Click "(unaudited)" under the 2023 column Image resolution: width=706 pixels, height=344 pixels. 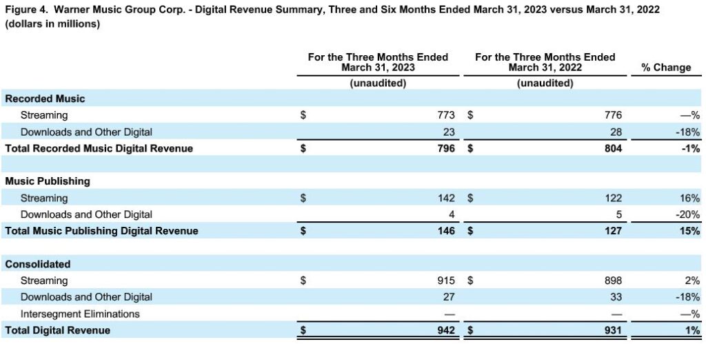tap(378, 83)
